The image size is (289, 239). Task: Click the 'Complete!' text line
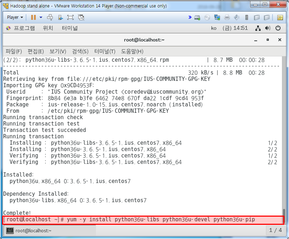pyautogui.click(x=17, y=213)
